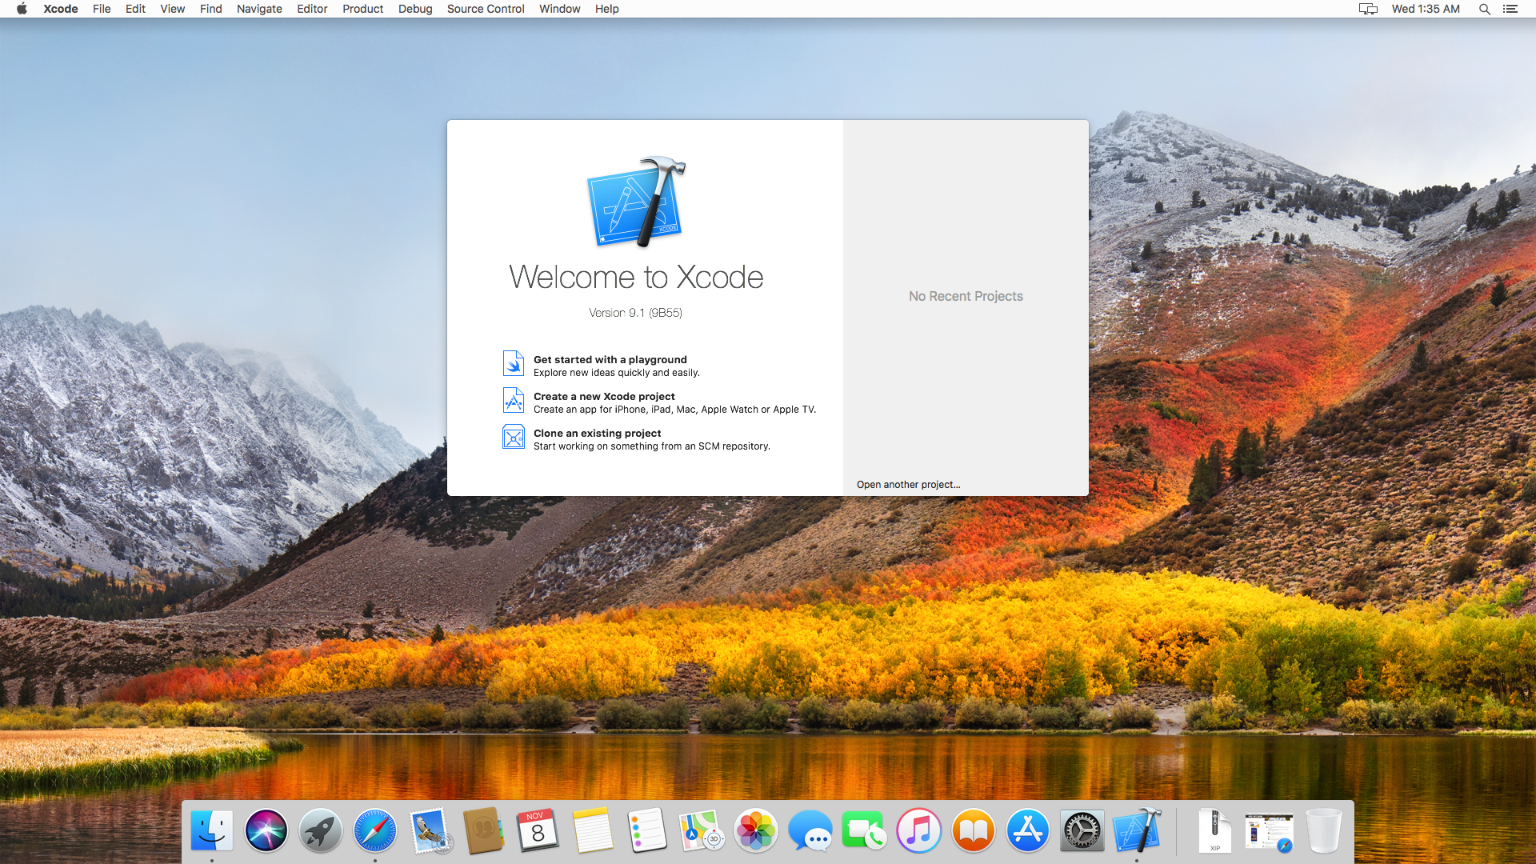Click the Version 9.1 (9B55) text

(635, 313)
